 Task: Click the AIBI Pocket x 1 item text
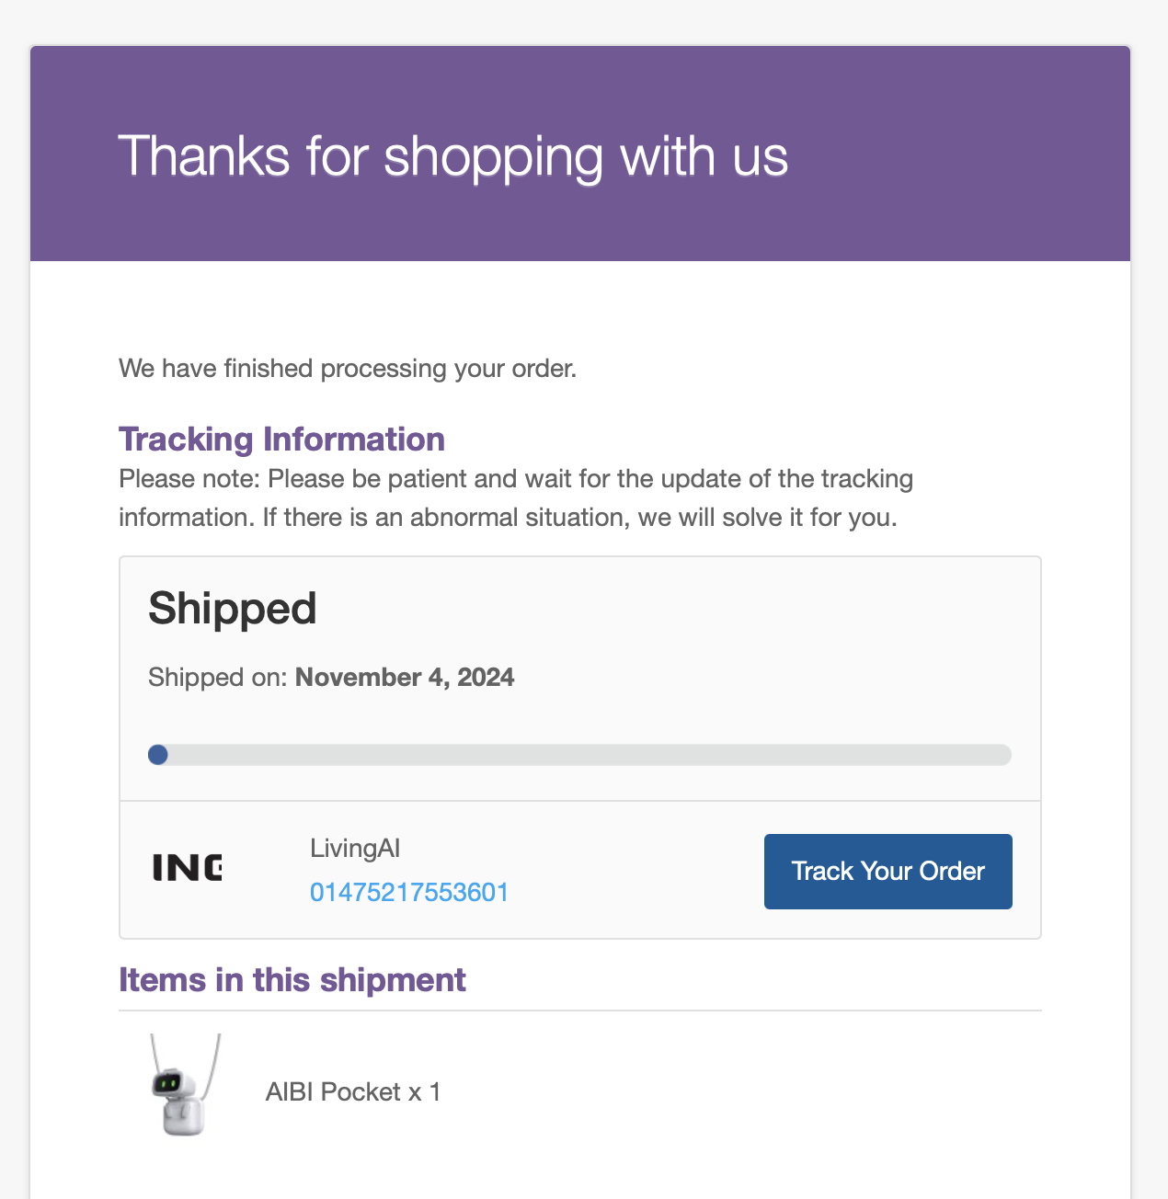tap(353, 1092)
